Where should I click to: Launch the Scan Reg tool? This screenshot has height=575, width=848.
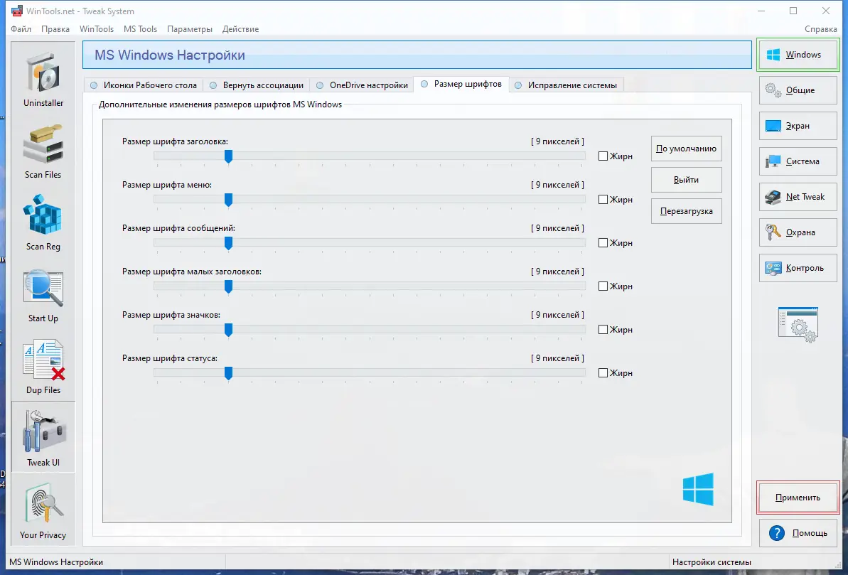click(x=43, y=223)
